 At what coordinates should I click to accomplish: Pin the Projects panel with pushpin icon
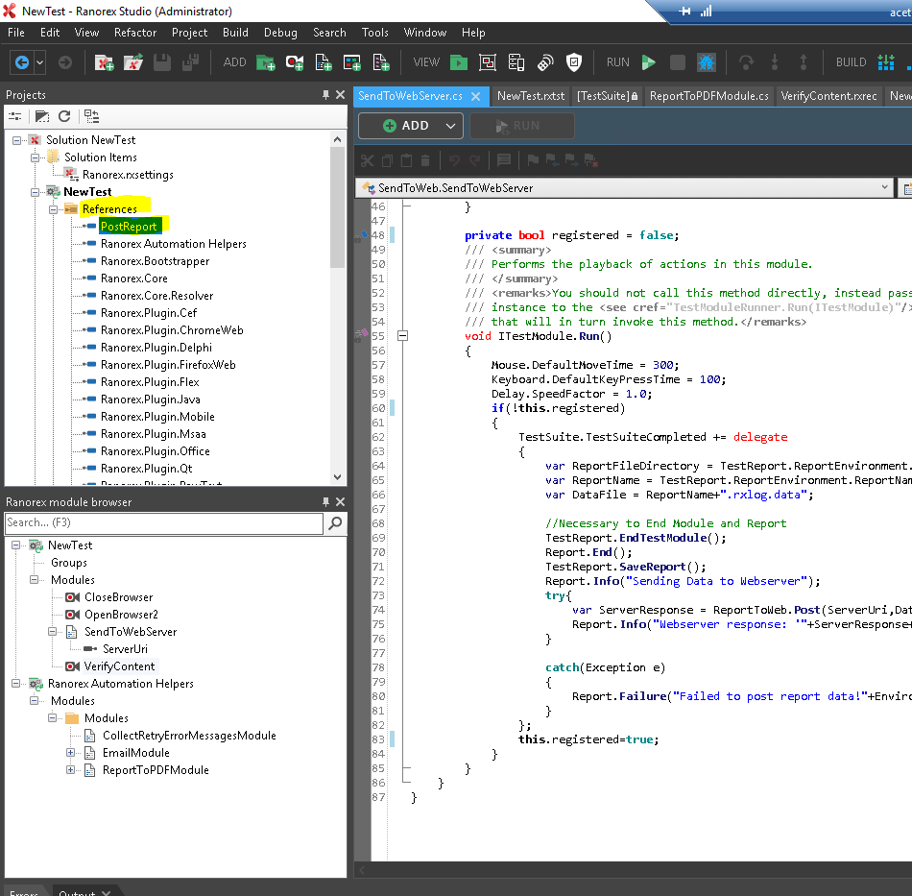[325, 95]
